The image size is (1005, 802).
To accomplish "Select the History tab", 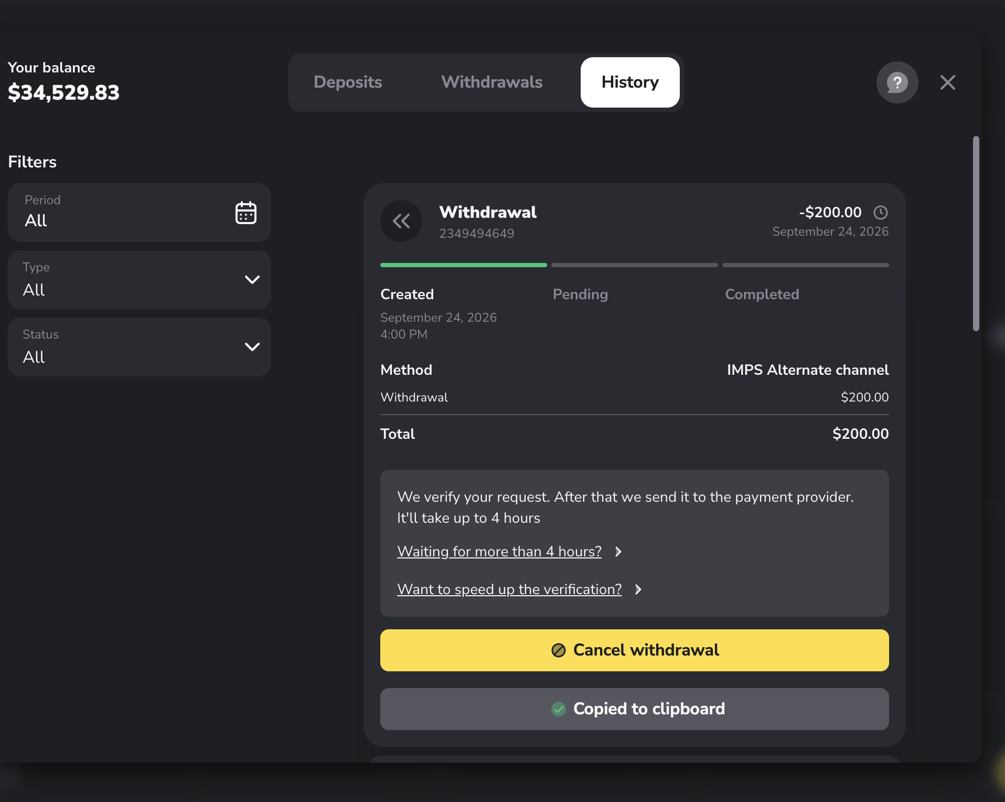I will [630, 82].
